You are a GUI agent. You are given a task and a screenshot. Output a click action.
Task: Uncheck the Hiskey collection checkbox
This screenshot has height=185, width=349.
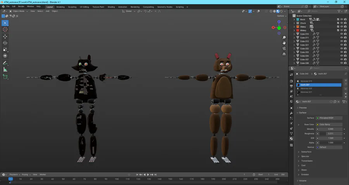click(x=338, y=27)
